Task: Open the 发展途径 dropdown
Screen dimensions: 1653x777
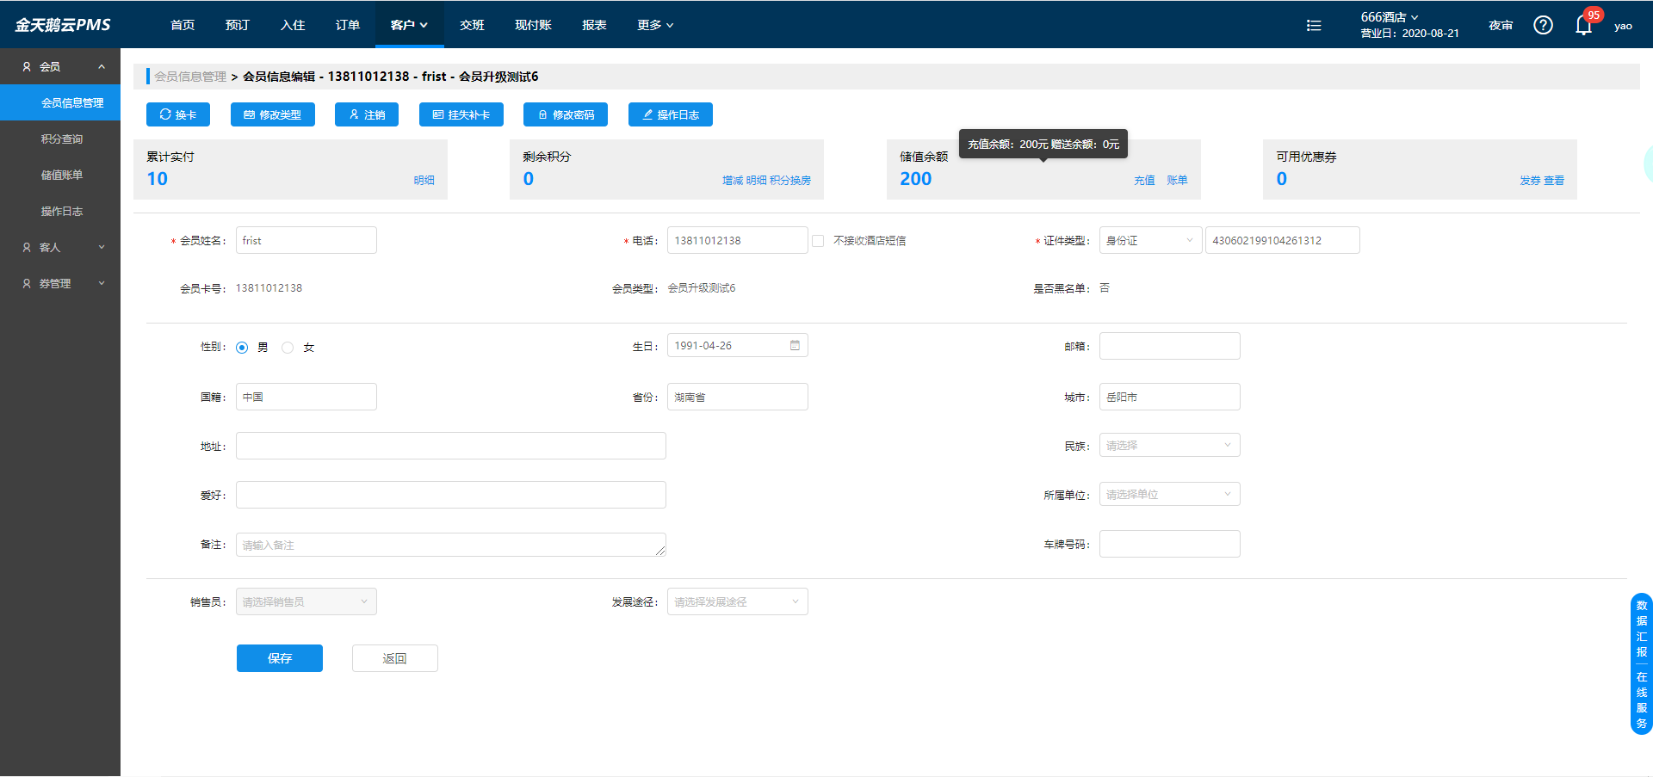Action: pos(738,601)
